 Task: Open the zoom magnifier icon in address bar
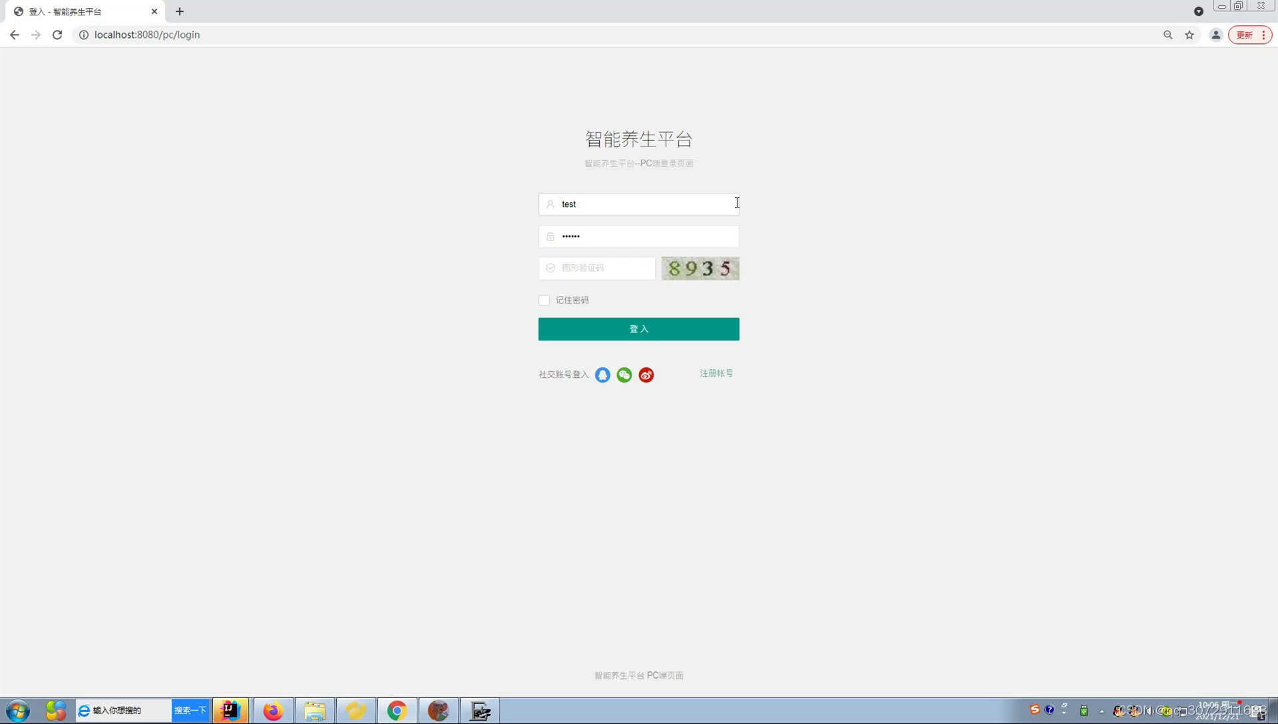1168,35
